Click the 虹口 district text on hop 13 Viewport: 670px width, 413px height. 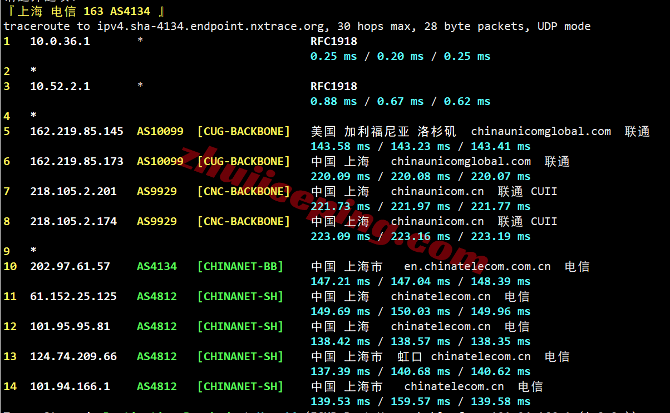coord(410,356)
